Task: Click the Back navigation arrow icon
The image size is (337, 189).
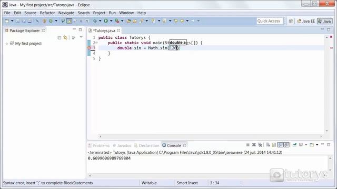Action: pyautogui.click(x=182, y=21)
